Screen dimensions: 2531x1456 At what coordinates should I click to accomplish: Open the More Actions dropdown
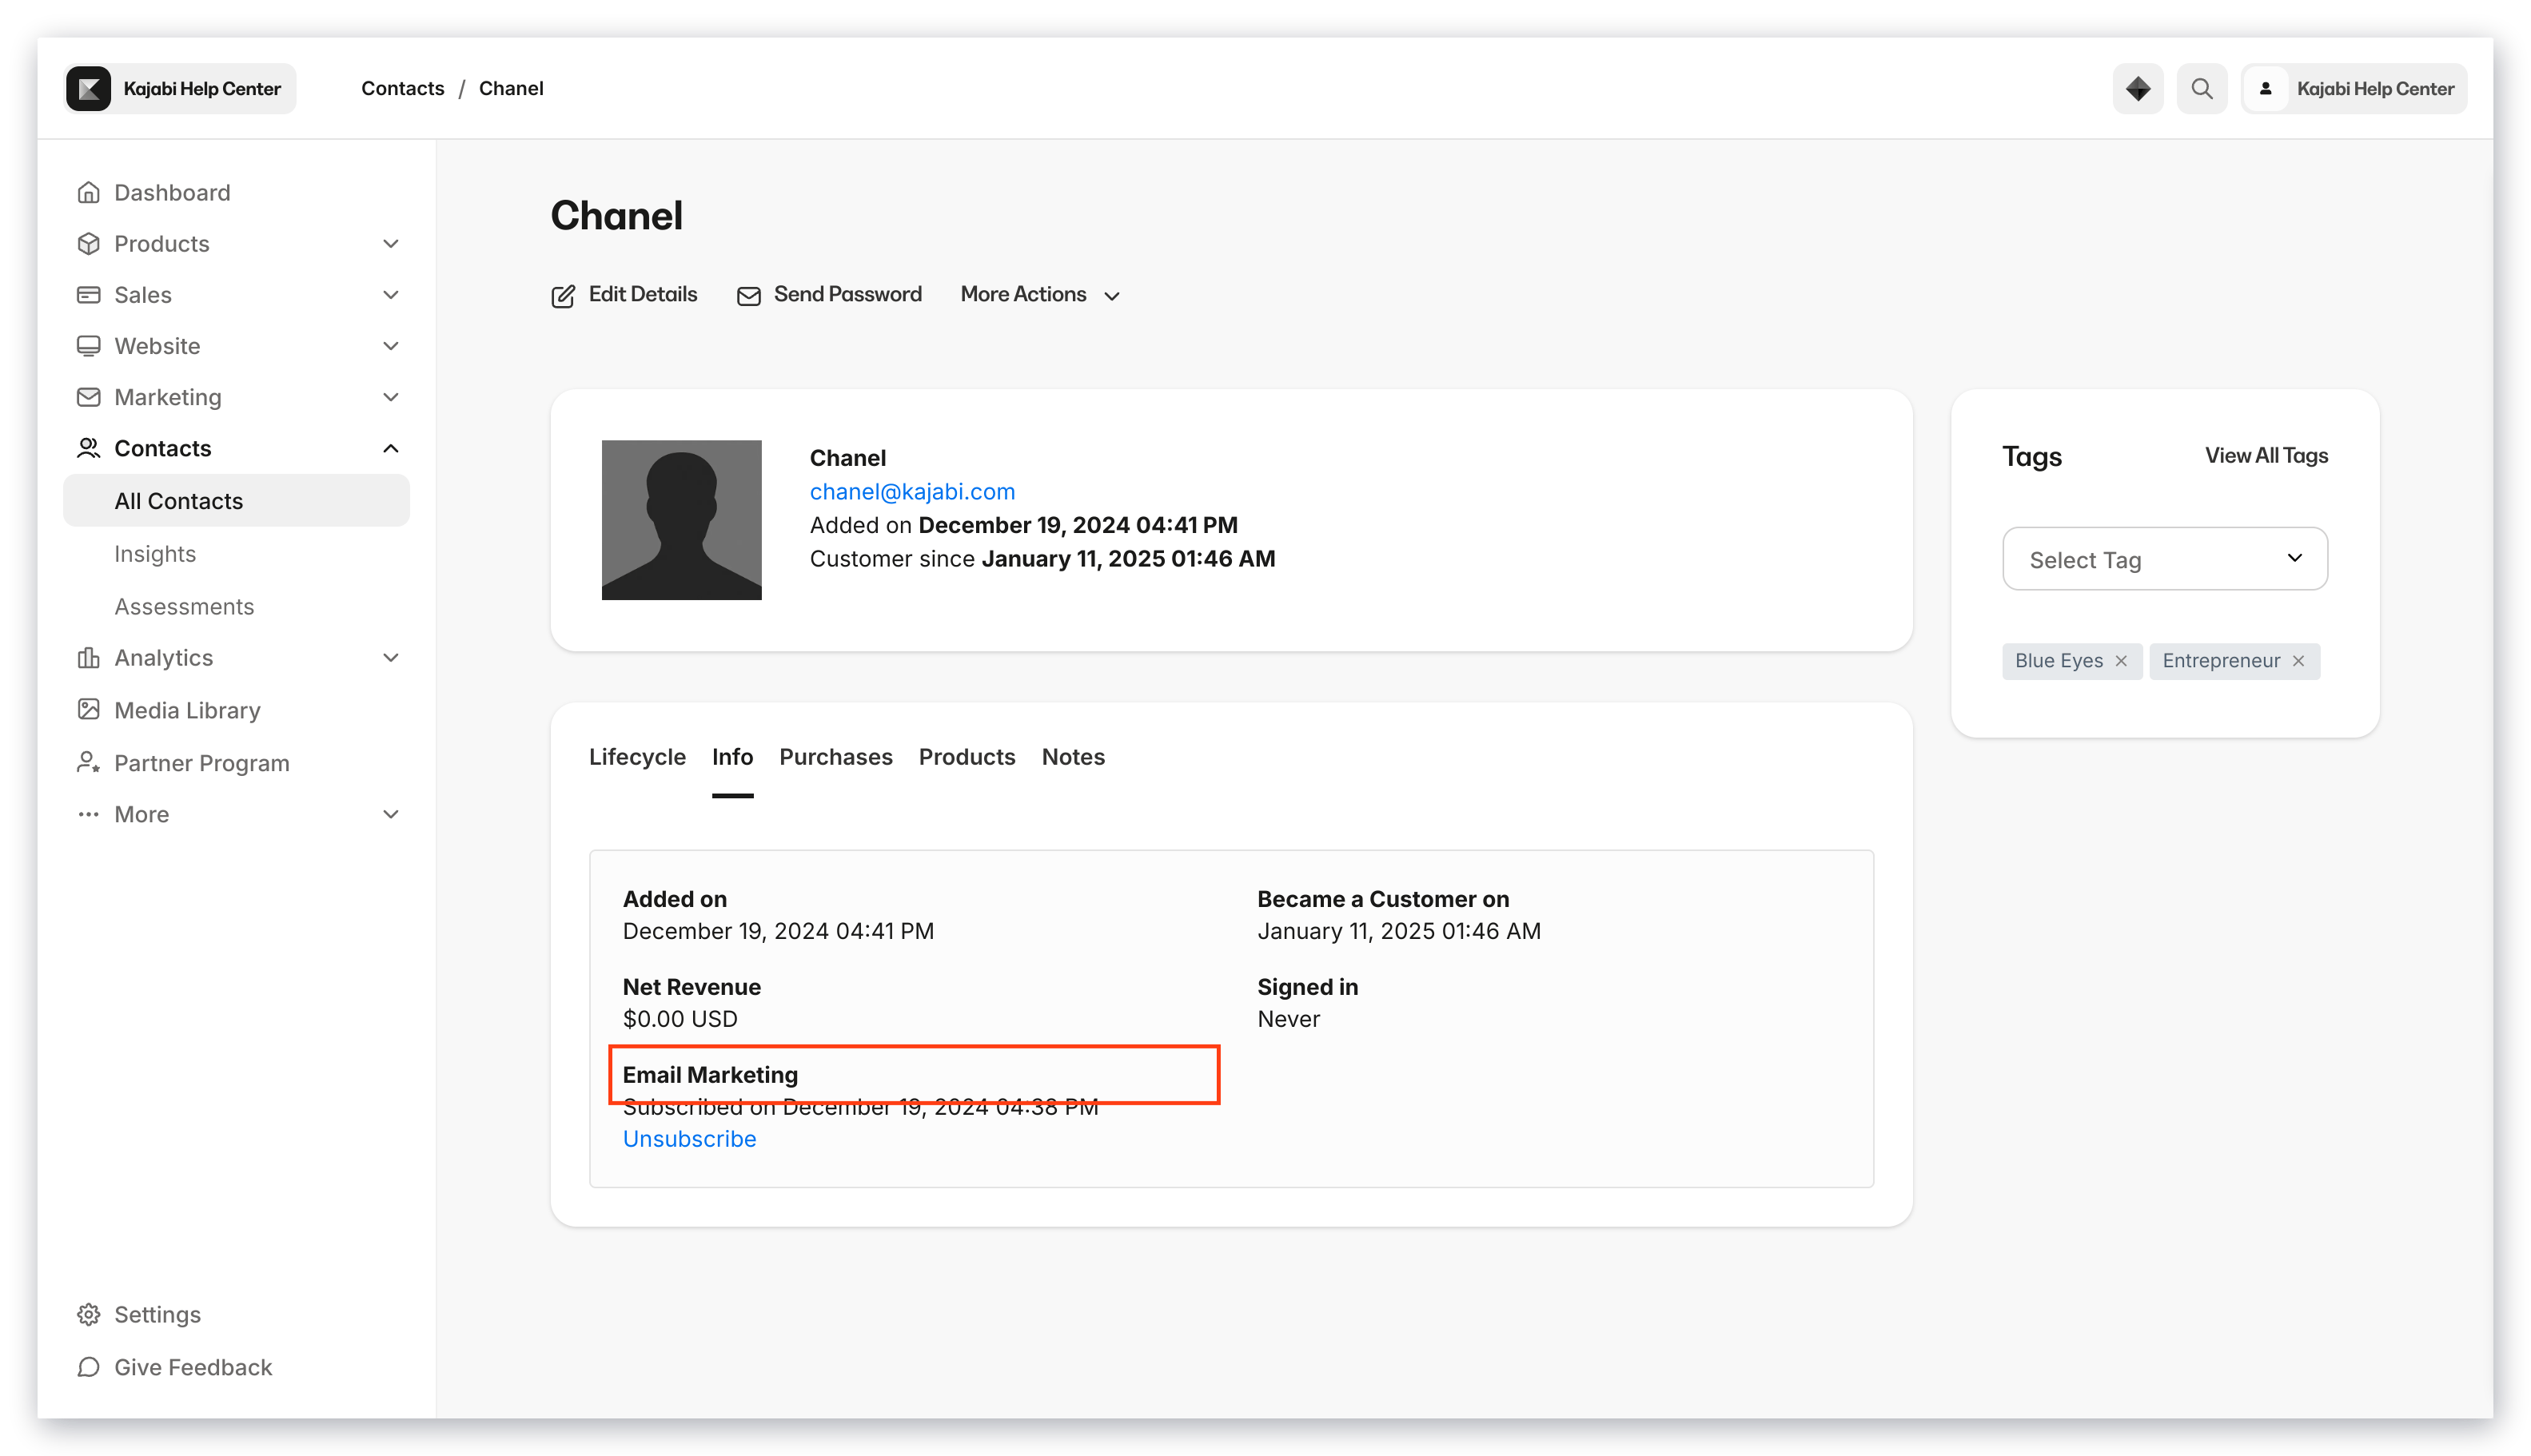[1039, 294]
